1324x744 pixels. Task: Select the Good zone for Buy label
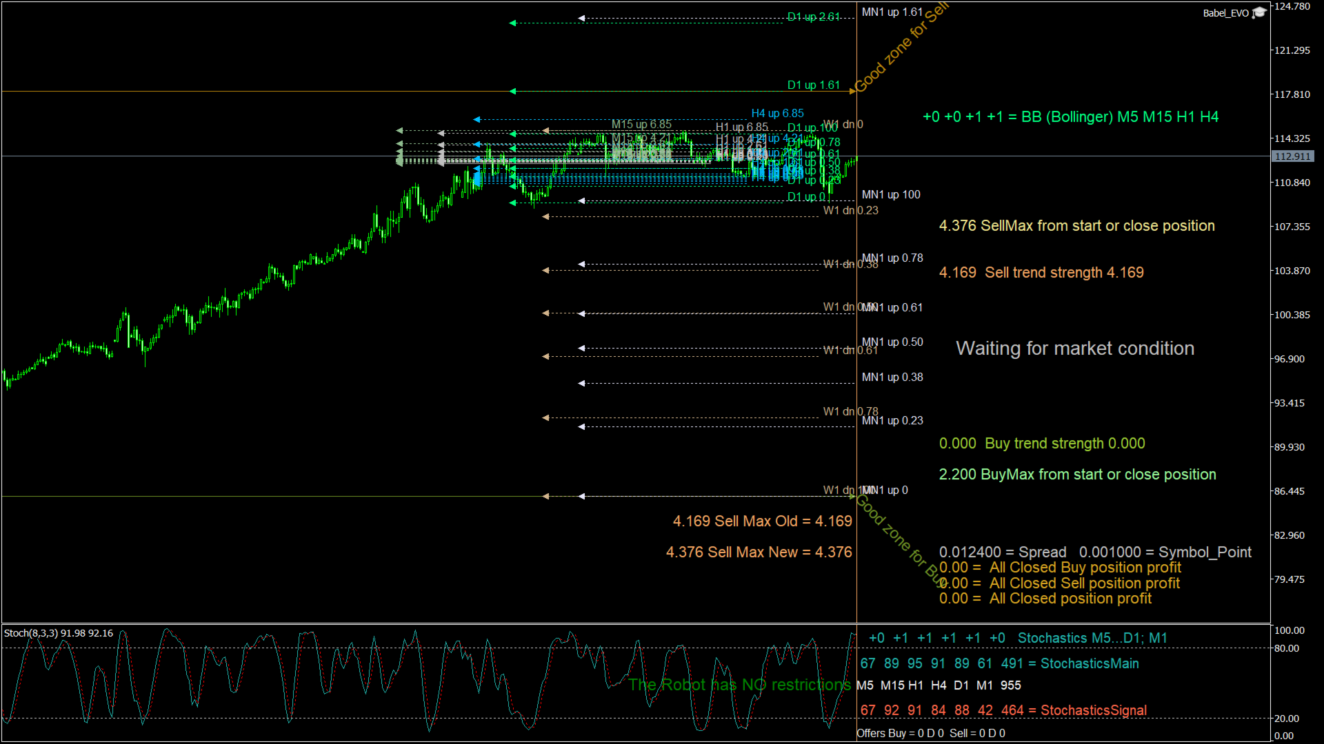point(902,540)
